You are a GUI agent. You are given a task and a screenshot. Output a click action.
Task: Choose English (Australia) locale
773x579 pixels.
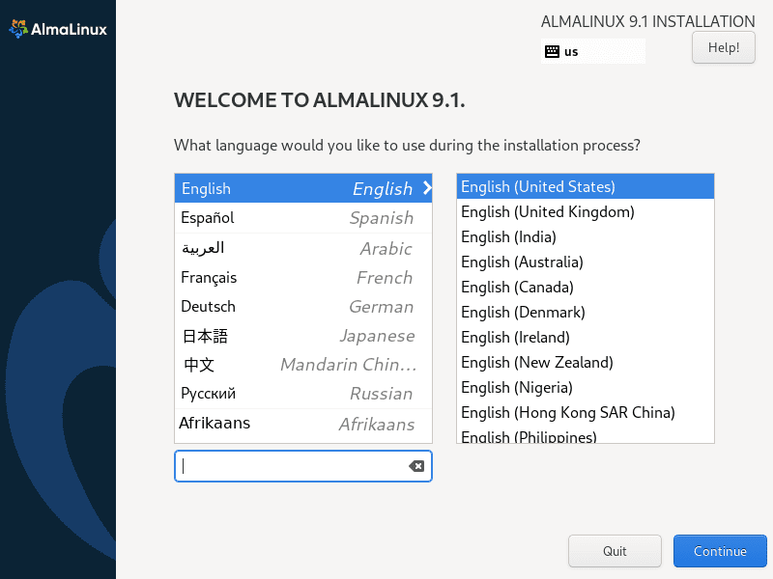pyautogui.click(x=586, y=262)
